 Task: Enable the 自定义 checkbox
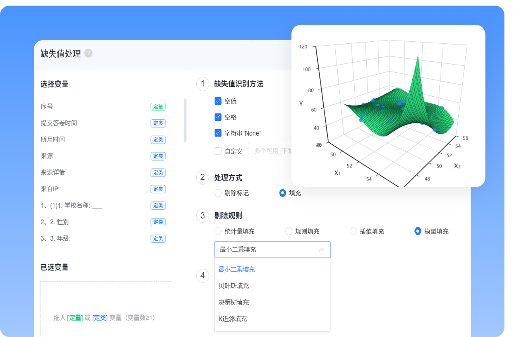(217, 151)
